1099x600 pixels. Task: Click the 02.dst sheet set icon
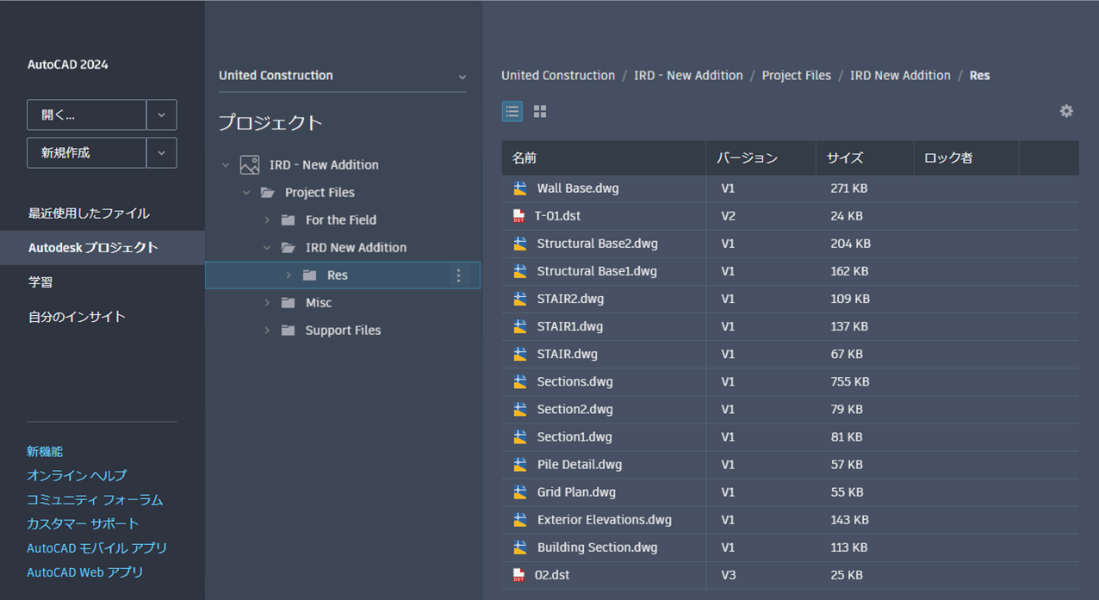pos(518,575)
